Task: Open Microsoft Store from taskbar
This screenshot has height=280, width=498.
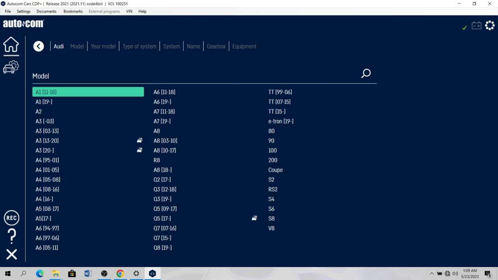Action: point(72,273)
